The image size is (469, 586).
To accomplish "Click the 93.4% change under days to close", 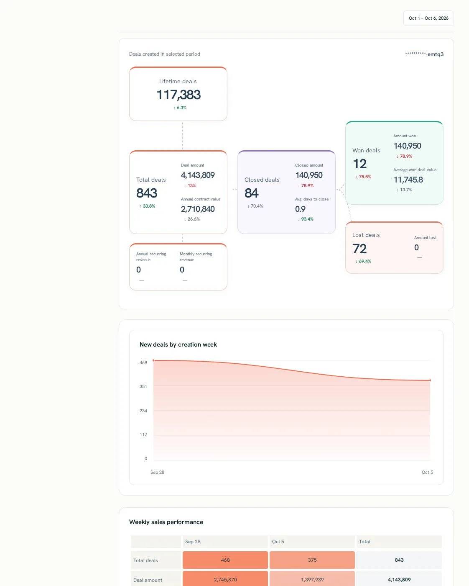I will 306,219.
